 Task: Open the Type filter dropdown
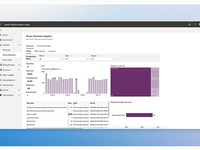[77, 59]
